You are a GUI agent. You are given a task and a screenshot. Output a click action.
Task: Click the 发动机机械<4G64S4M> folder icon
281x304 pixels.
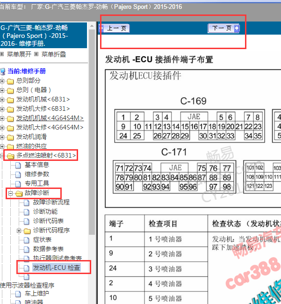10,118
